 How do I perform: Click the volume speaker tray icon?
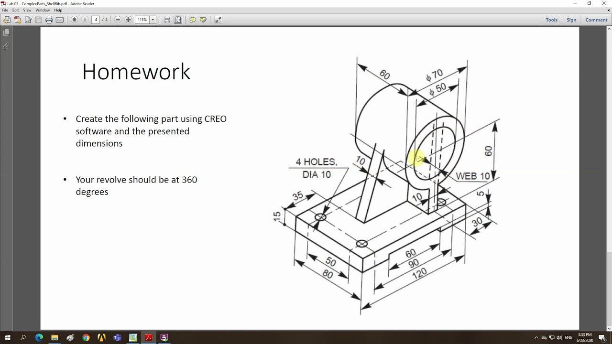tap(559, 338)
